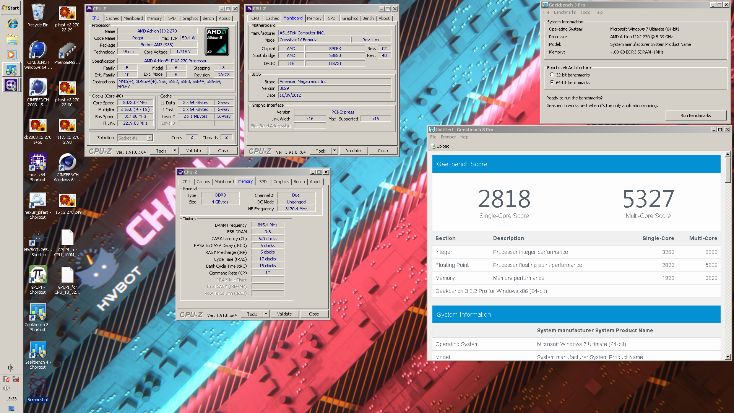The height and width of the screenshot is (413, 734).
Task: Open cb2003 x2 270 1468 image icon
Action: [38, 130]
